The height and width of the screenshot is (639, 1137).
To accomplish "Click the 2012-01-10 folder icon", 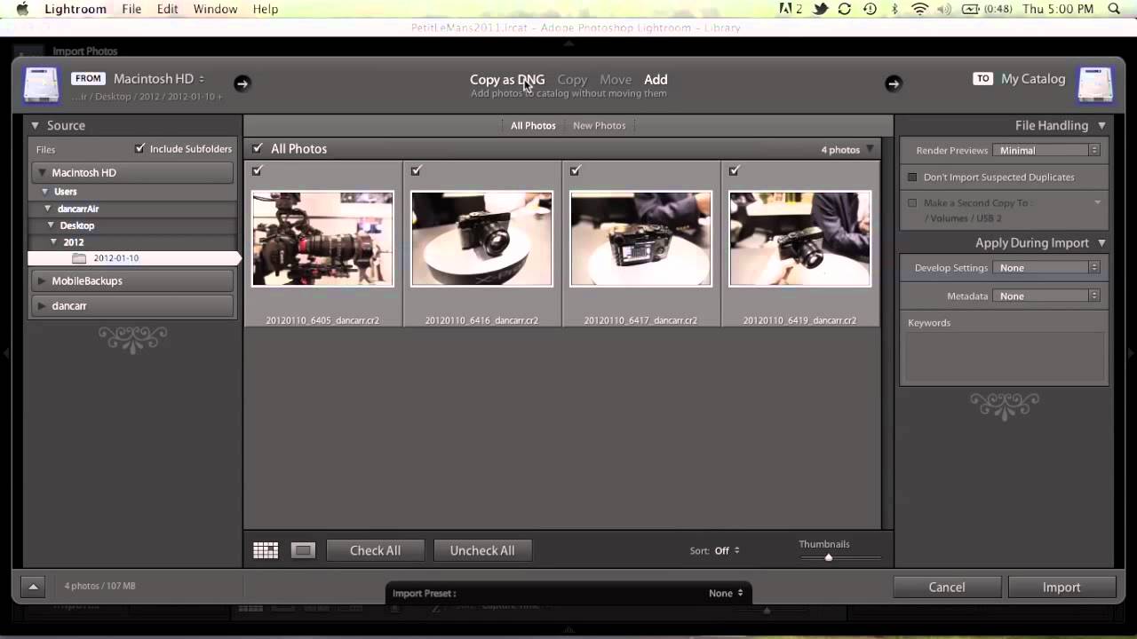I will (x=79, y=258).
